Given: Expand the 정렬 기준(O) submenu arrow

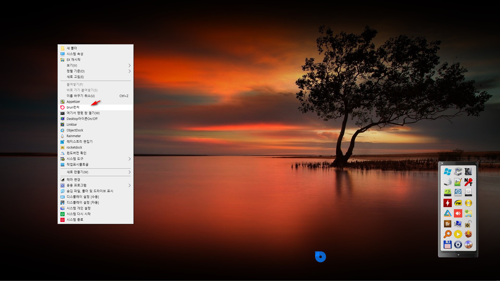Looking at the screenshot, I should tap(129, 71).
